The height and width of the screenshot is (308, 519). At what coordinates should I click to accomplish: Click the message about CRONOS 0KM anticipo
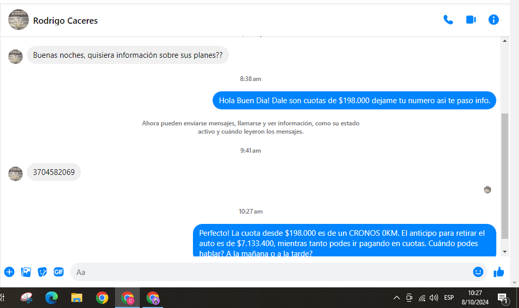[x=345, y=240]
